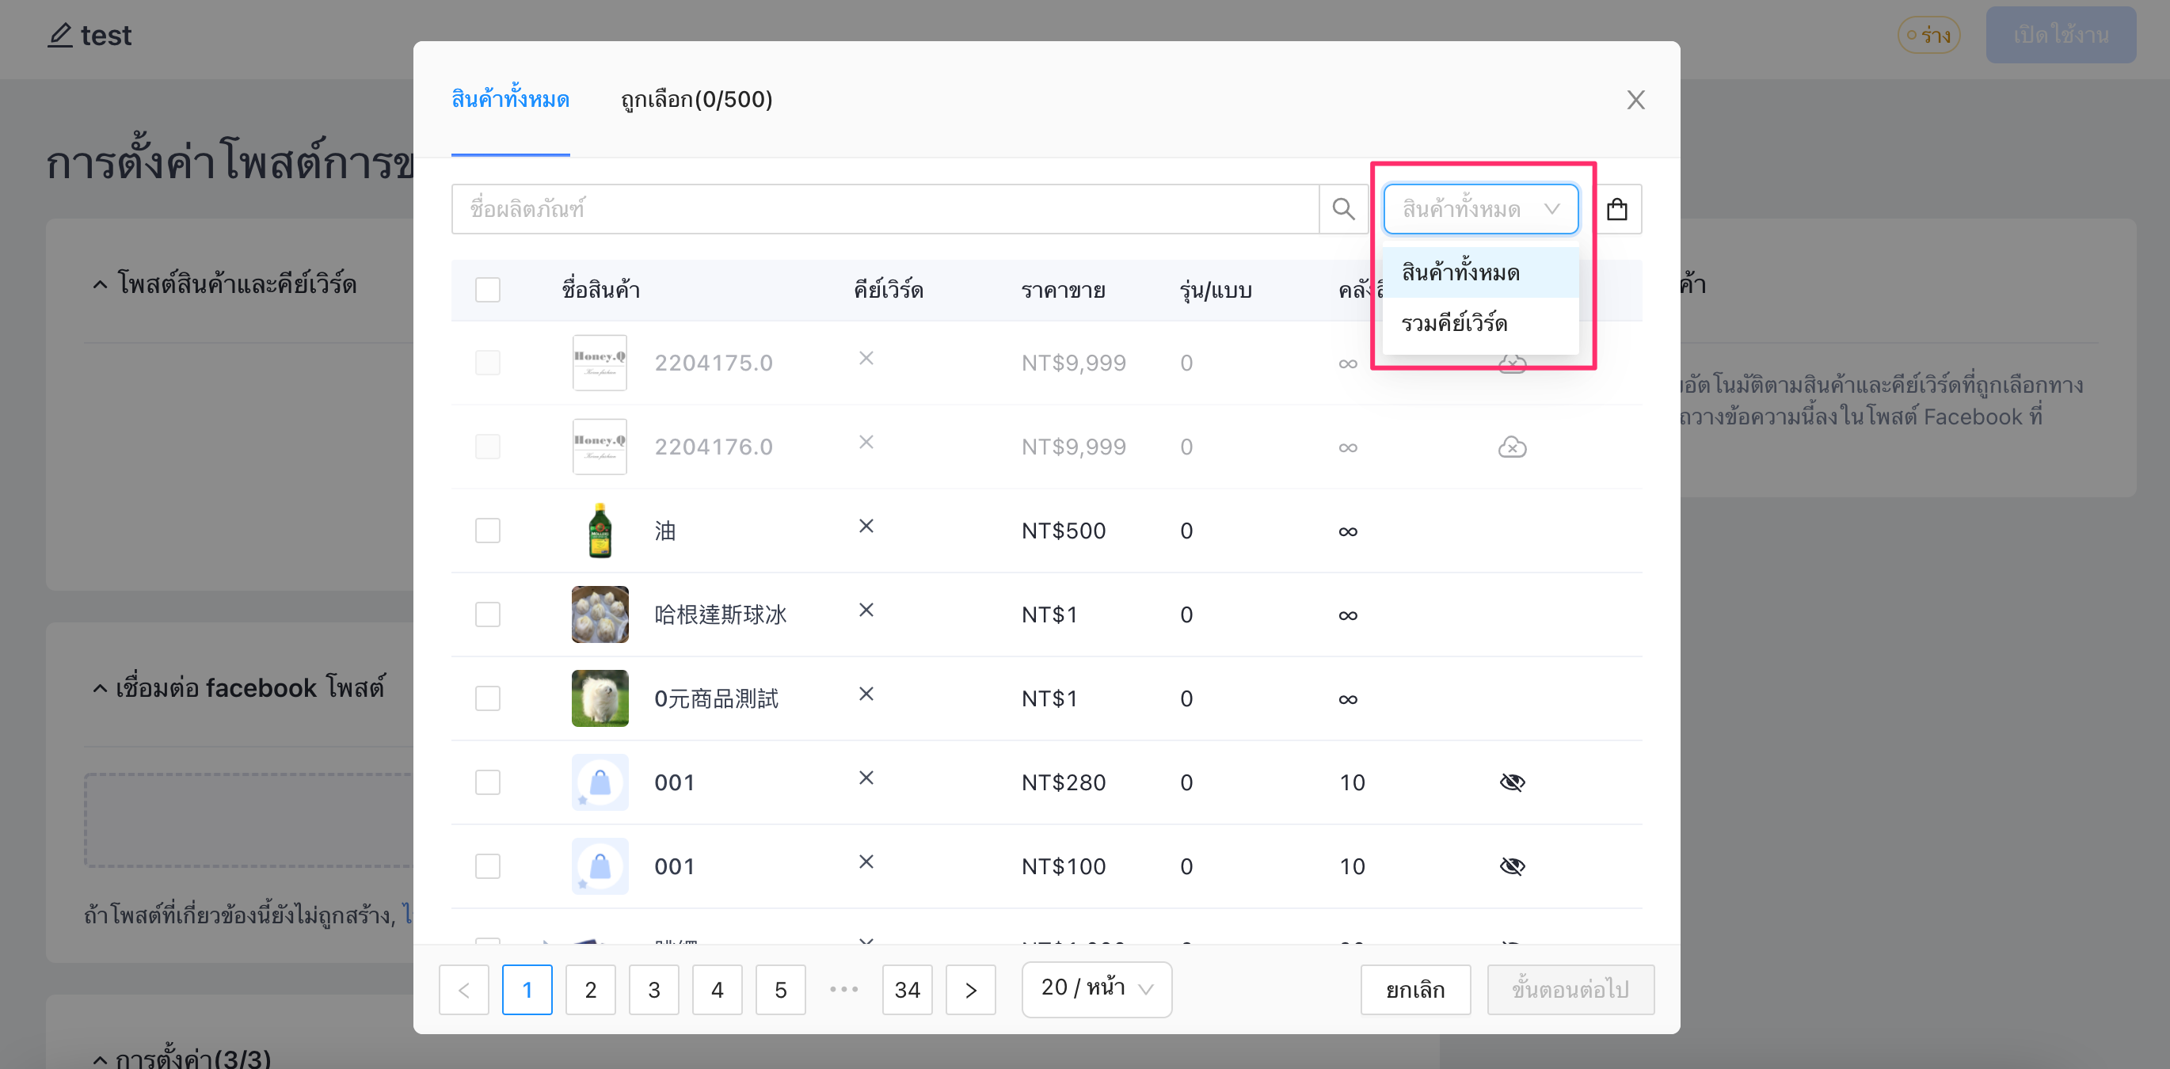Collapse เชื่อมต่อ facebook โพสต์ section
Screen dimensions: 2170x1069
pos(100,688)
